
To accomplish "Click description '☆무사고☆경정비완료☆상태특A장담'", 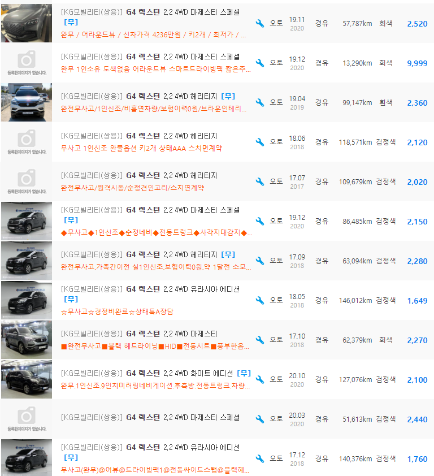I will point(117,311).
